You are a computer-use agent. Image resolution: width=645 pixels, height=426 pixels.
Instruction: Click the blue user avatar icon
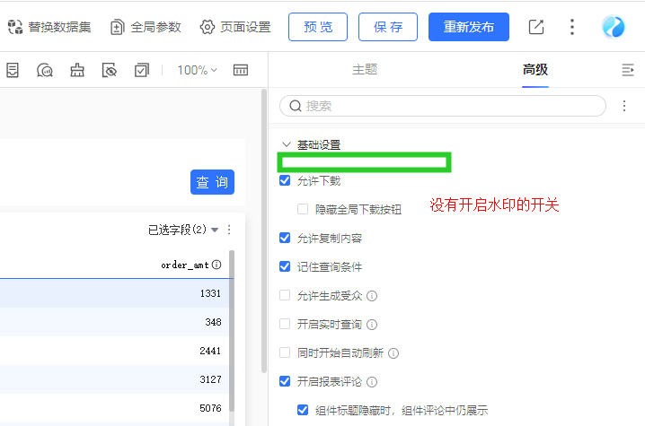point(614,27)
